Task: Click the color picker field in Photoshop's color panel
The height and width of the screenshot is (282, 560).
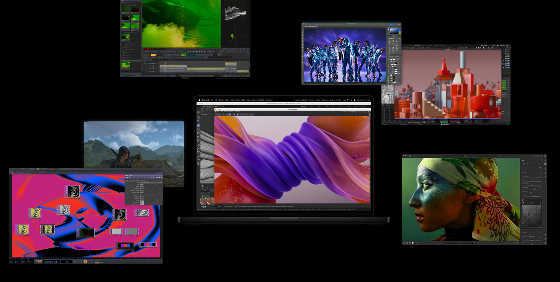Action: (394, 32)
